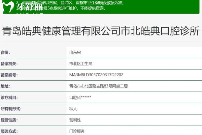Select the 诊疗科目 label

pyautogui.click(x=9, y=98)
